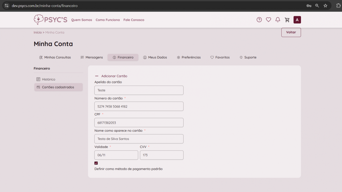Switch to the Minhas Consultas tab
342x192 pixels.
click(x=55, y=57)
